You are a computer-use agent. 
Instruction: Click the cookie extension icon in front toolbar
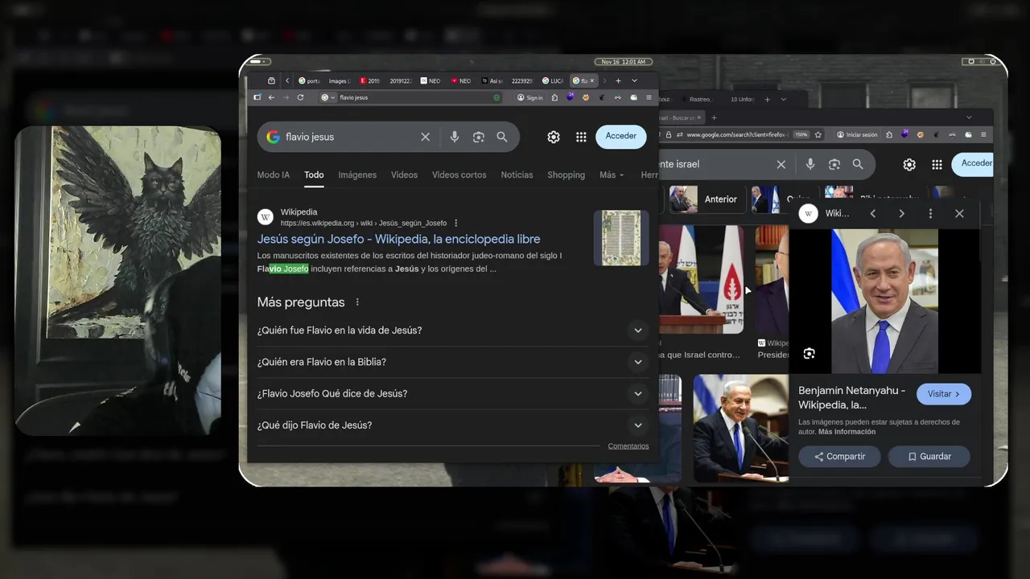click(x=586, y=97)
